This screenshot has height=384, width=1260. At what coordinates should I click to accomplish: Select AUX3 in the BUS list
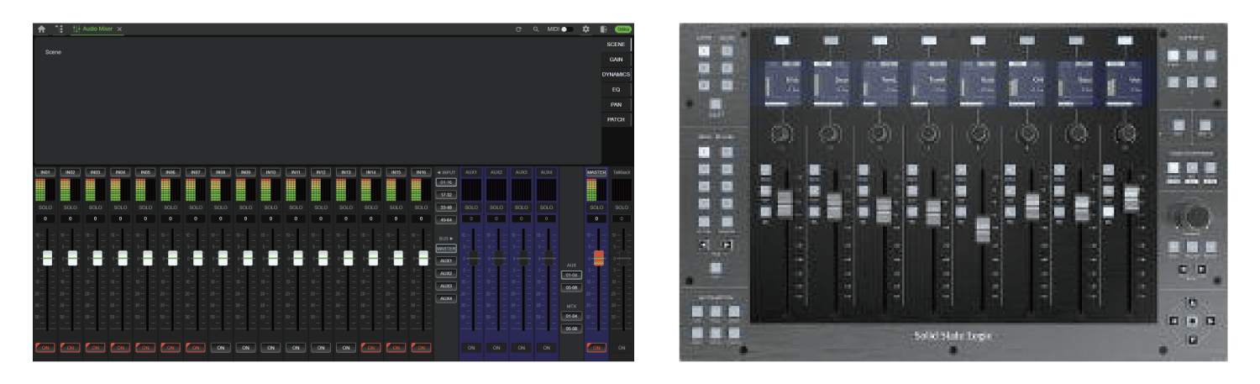[x=446, y=286]
